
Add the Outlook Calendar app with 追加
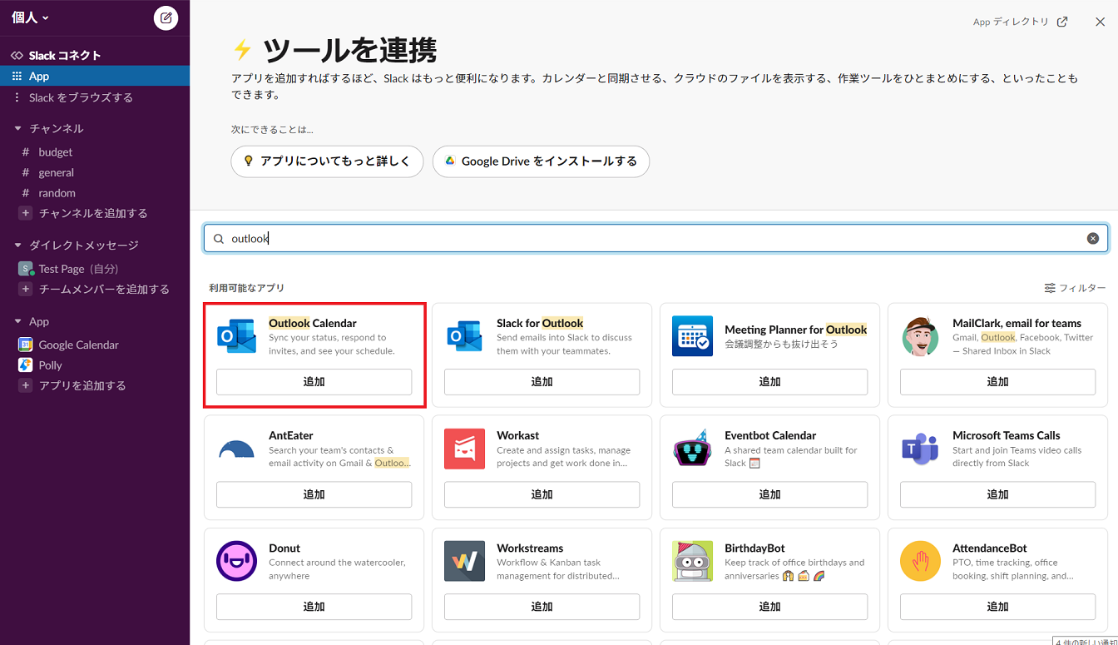pyautogui.click(x=314, y=382)
